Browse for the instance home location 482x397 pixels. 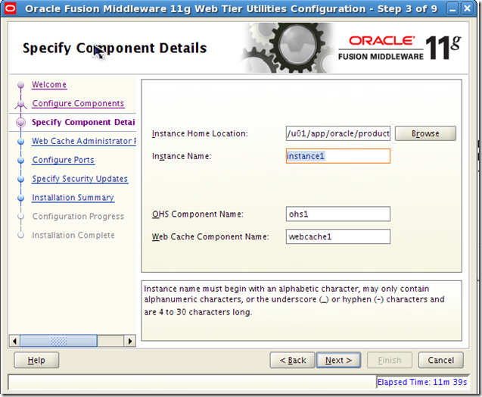click(x=425, y=133)
